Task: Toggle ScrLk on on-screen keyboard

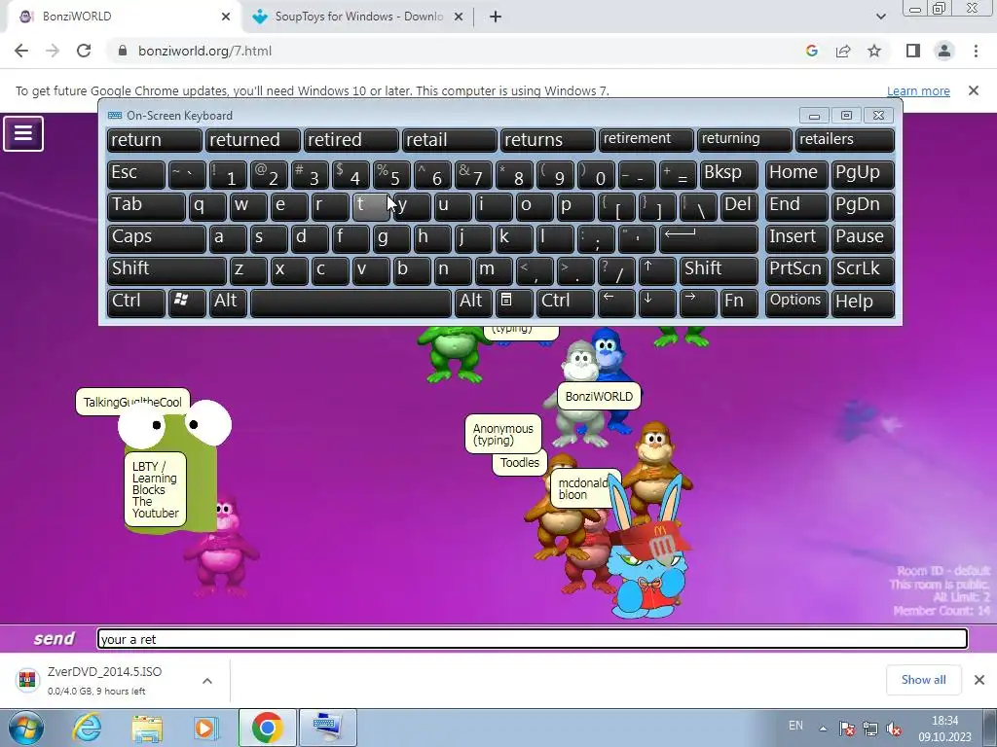Action: coord(863,270)
